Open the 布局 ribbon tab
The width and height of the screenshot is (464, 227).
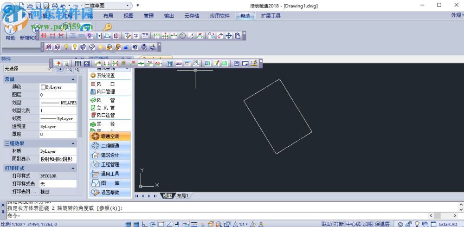(108, 16)
